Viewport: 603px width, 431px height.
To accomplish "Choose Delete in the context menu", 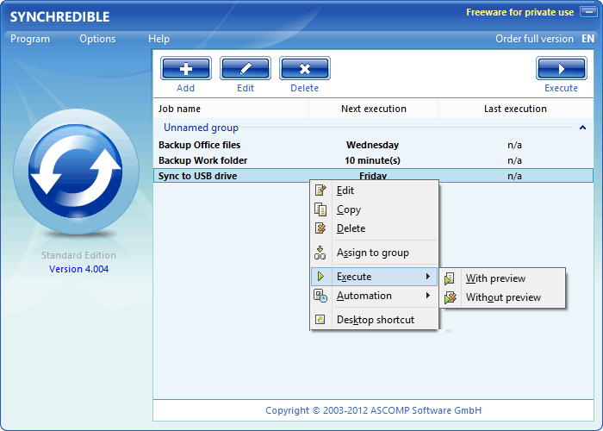I will pyautogui.click(x=351, y=228).
